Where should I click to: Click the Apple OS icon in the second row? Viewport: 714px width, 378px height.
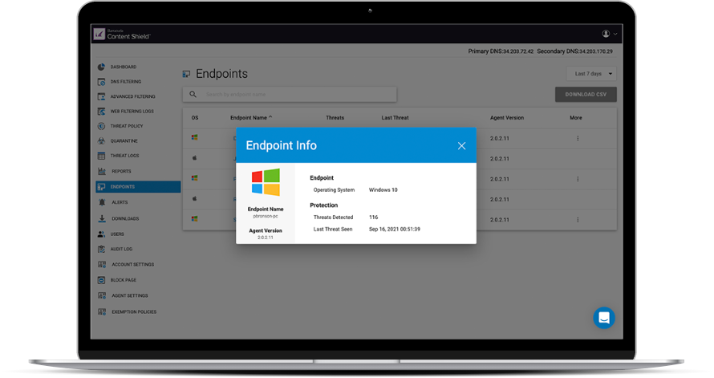point(194,158)
